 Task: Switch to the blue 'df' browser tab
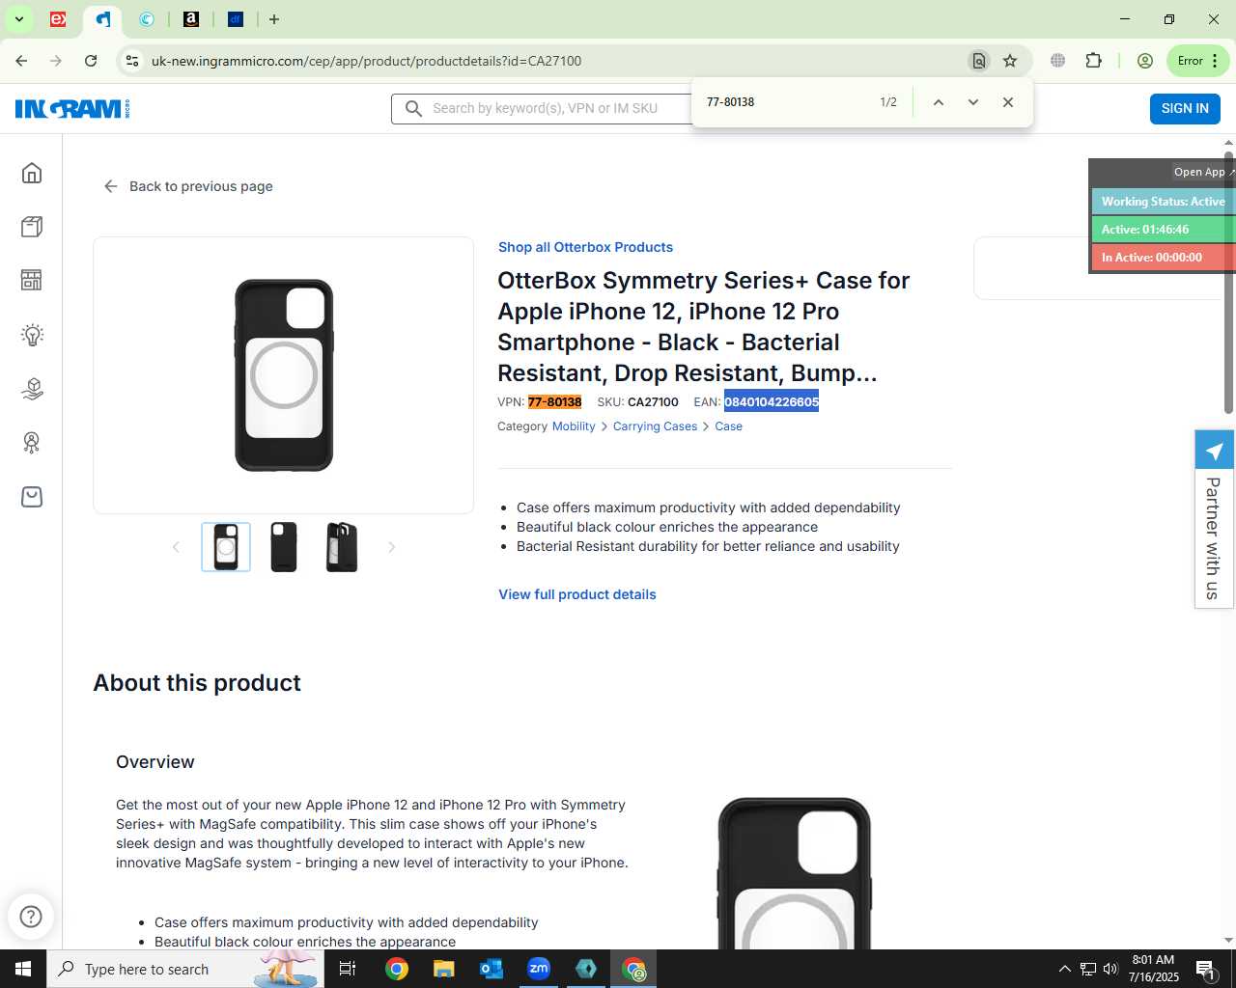pos(236,19)
